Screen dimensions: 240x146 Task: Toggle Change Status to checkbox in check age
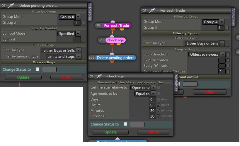[125, 124]
